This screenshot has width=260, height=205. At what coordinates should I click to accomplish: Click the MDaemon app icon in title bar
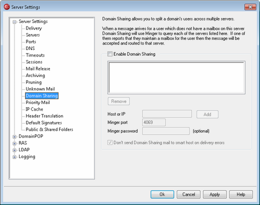[6, 7]
